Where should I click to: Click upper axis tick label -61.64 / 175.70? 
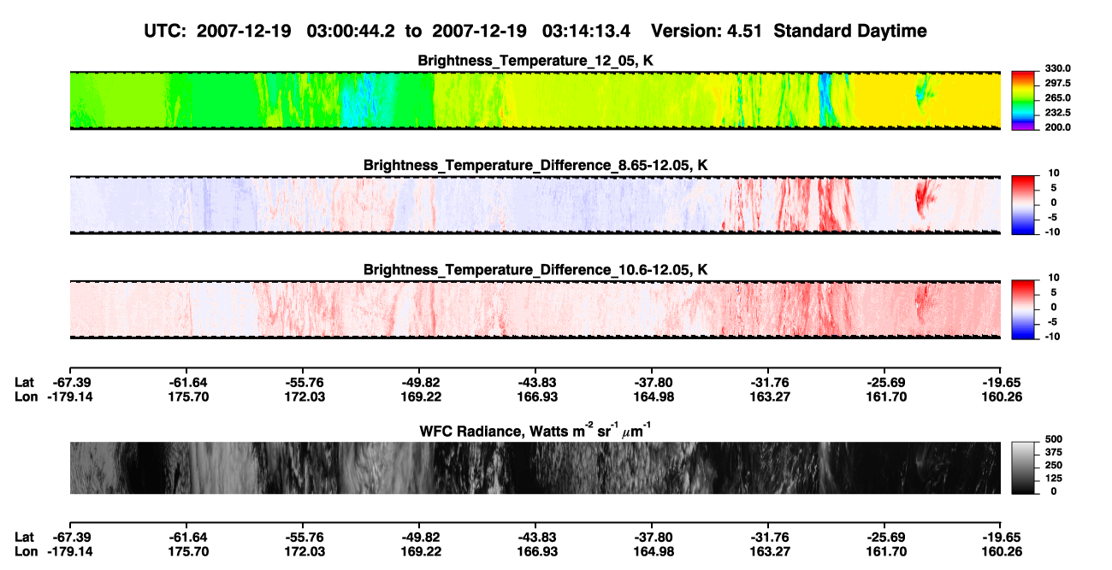186,389
